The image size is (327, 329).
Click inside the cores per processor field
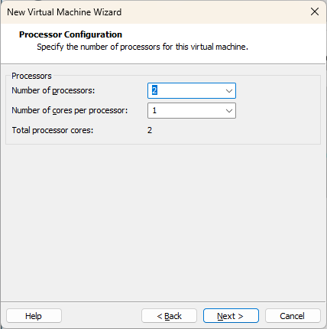[x=192, y=110]
